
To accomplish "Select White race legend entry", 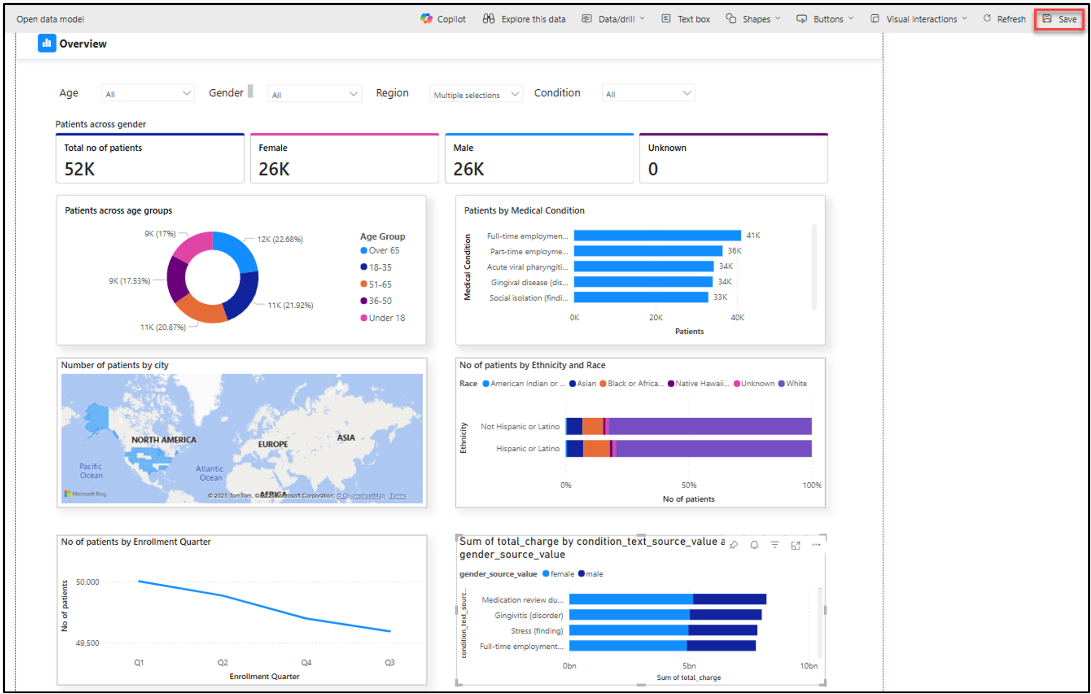I will (x=792, y=383).
